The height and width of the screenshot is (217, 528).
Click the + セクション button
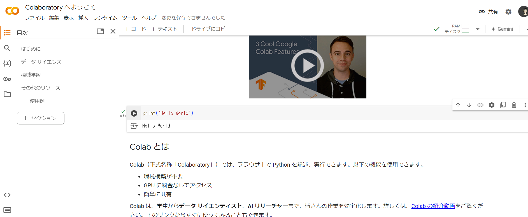click(41, 118)
